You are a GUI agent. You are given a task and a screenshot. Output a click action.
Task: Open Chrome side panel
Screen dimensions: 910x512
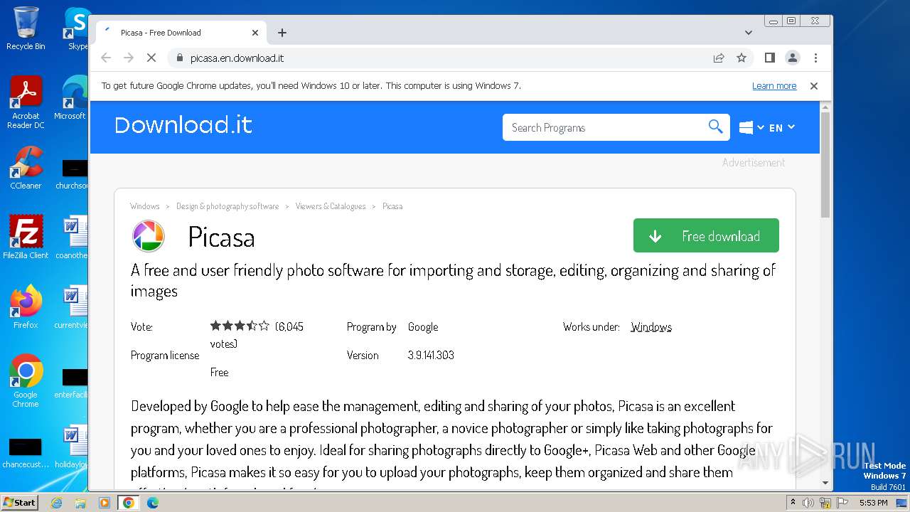(770, 58)
